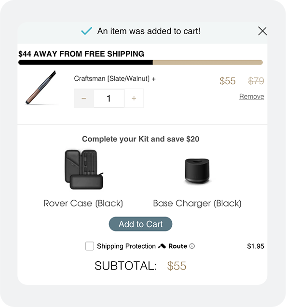Enable the Shipping Protection checkbox
The image size is (286, 307).
point(90,246)
